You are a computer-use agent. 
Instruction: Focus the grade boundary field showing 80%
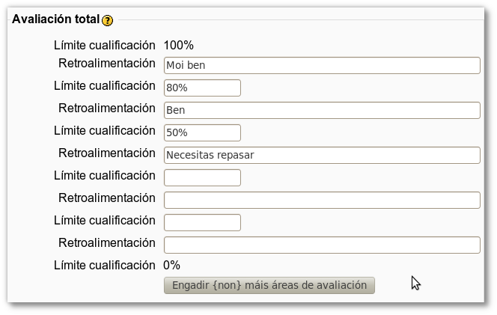click(202, 88)
